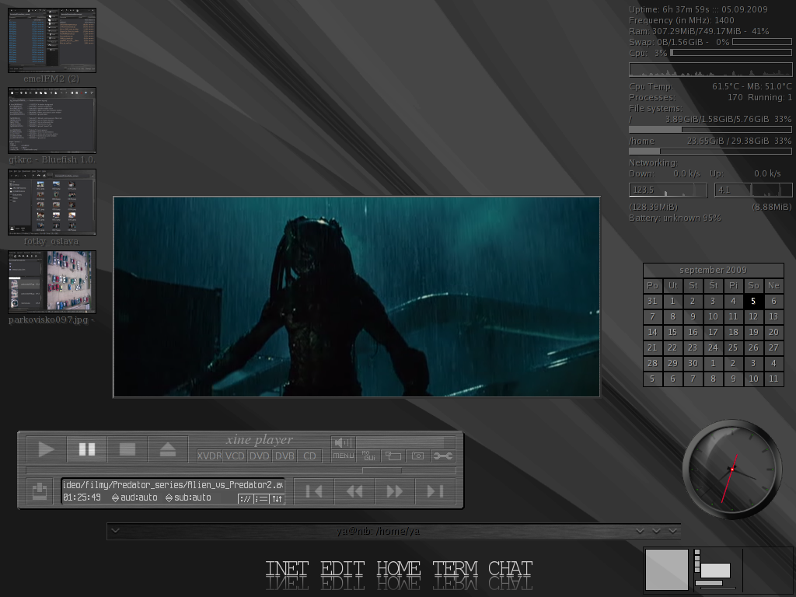The width and height of the screenshot is (796, 597).
Task: Open xine MRL browser icon
Action: coord(245,499)
